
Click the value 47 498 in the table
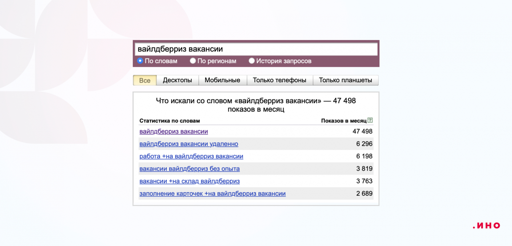click(x=363, y=131)
